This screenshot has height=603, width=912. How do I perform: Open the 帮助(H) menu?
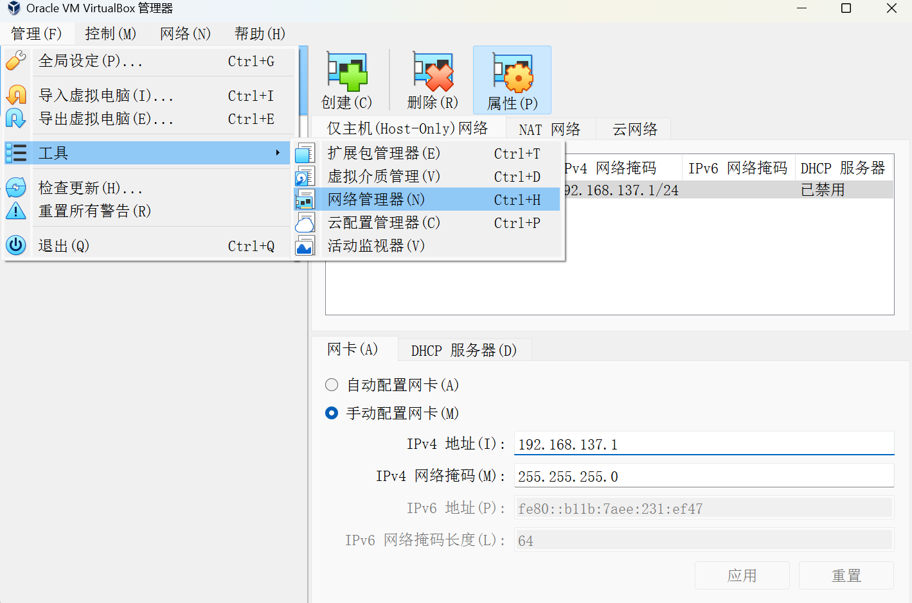tap(258, 33)
